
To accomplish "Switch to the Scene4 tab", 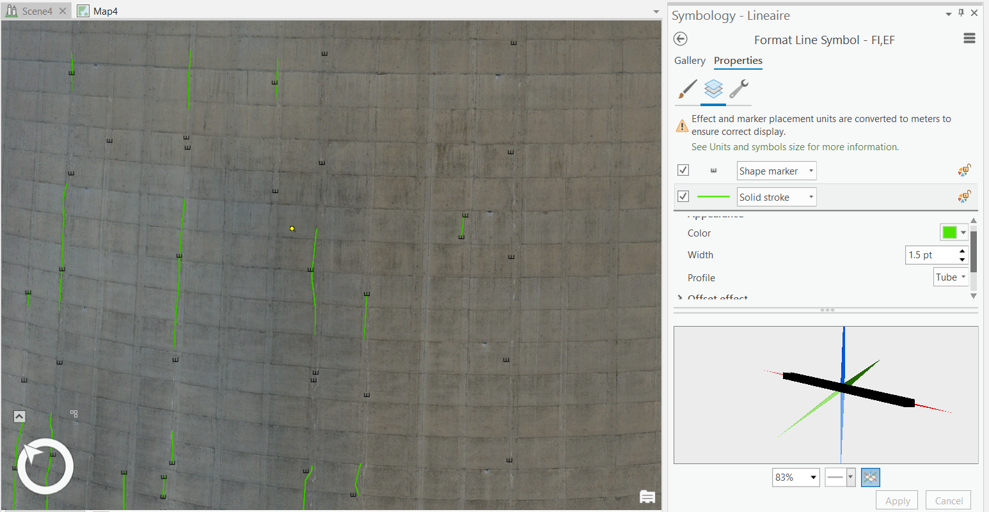I will (x=37, y=11).
